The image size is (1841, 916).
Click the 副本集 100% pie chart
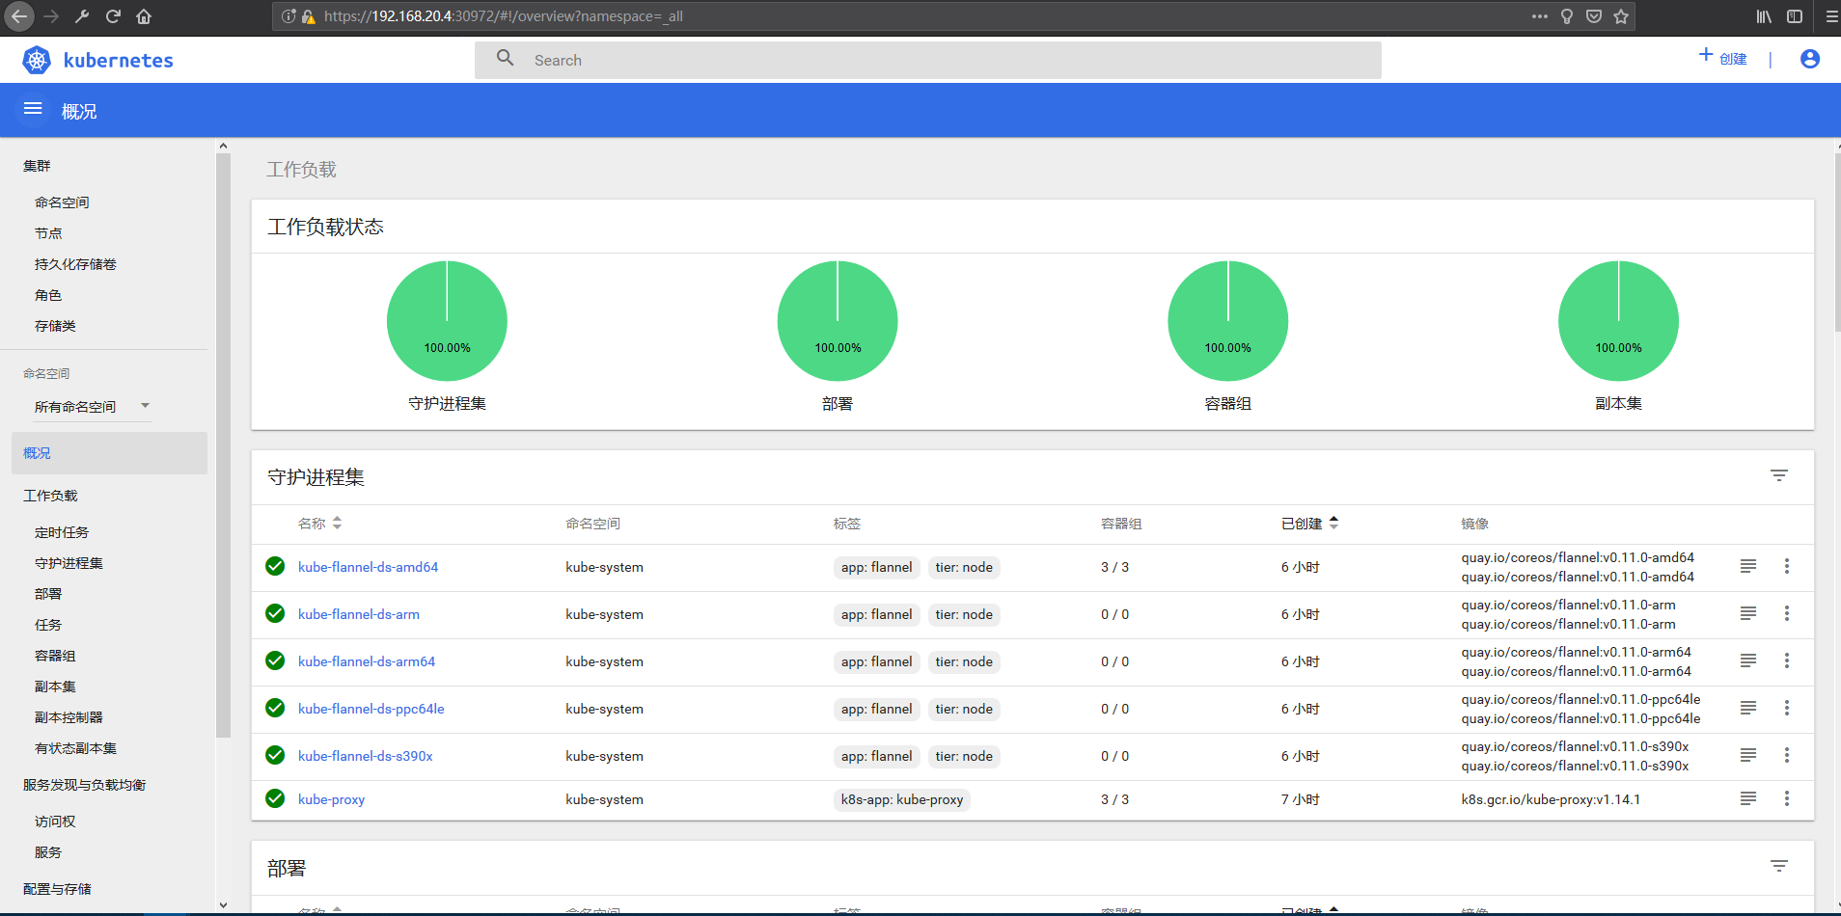(x=1618, y=321)
